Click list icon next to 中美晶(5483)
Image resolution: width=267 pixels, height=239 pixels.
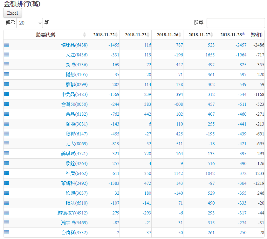point(6,94)
